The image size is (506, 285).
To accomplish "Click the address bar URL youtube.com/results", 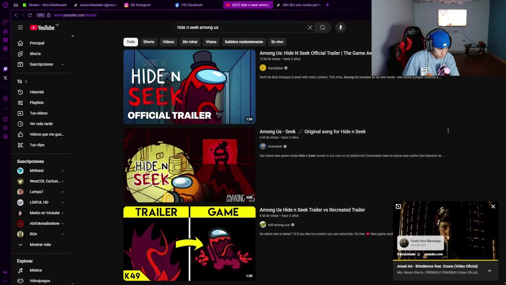I will (75, 15).
